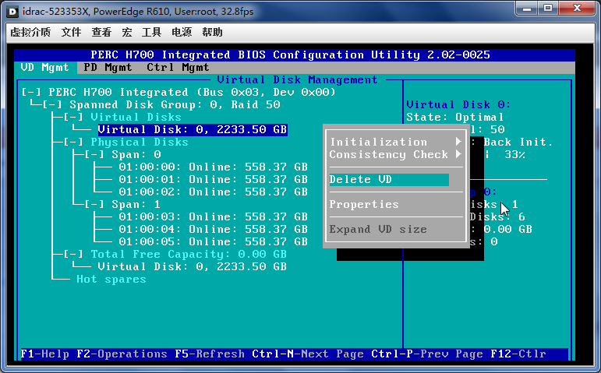This screenshot has width=601, height=373.
Task: Collapse the Physical Disks tree node
Action: pyautogui.click(x=73, y=142)
